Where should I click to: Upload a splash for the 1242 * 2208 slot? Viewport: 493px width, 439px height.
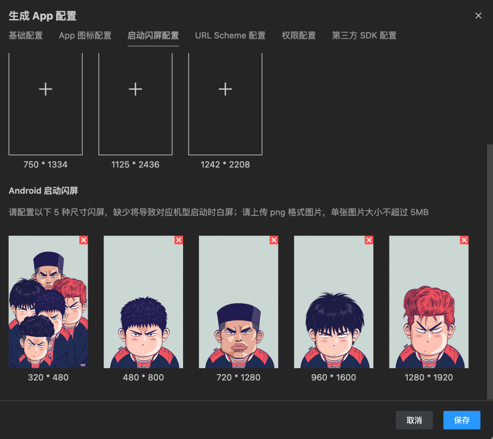225,89
